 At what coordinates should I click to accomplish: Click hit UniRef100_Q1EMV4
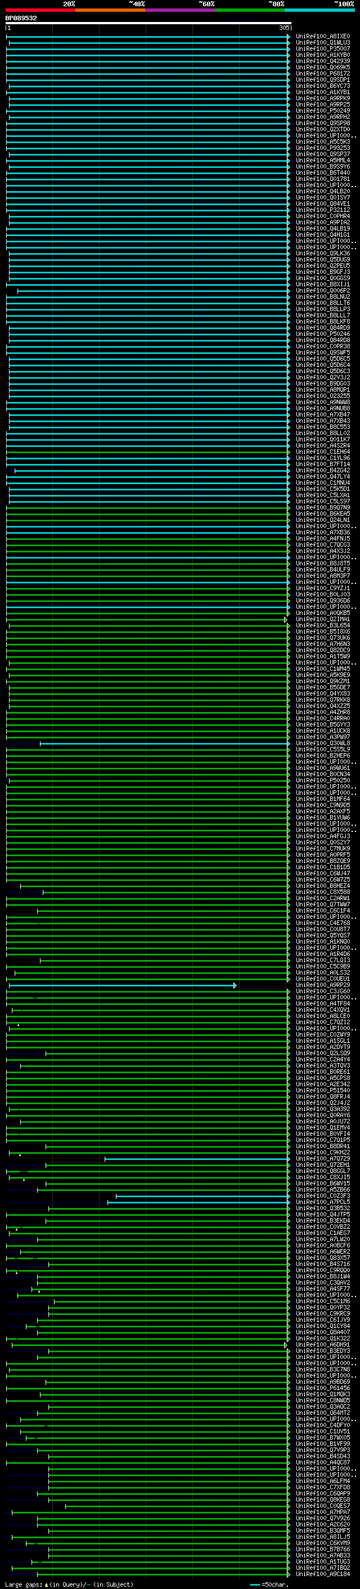click(x=322, y=1127)
